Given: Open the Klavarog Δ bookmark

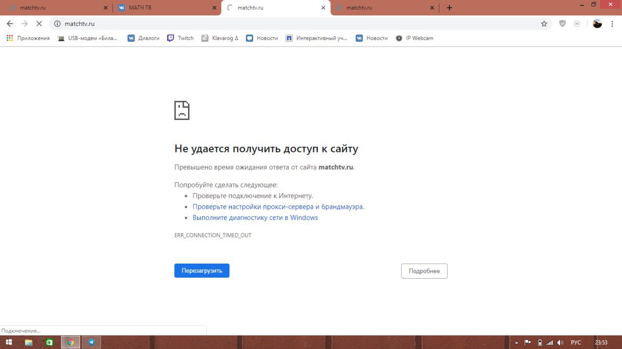Looking at the screenshot, I should [220, 38].
